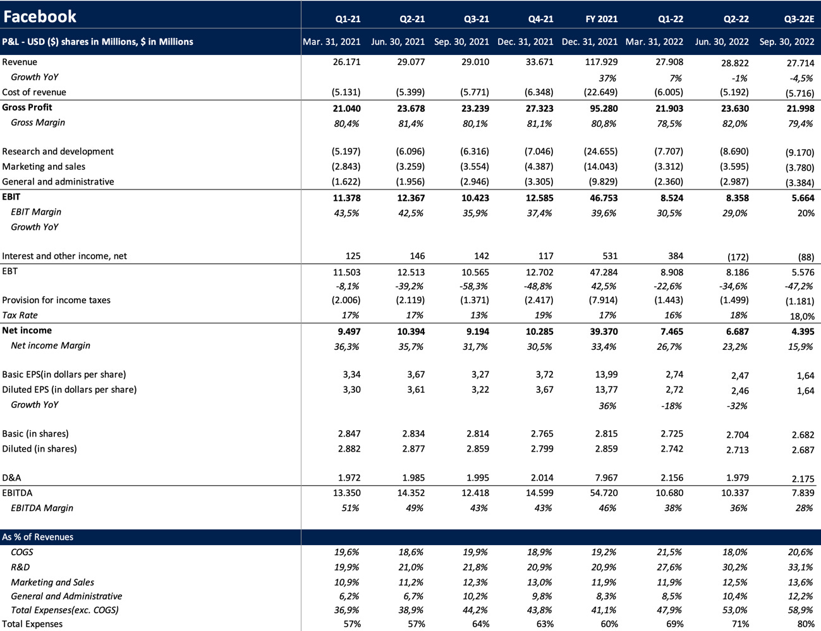Screen dimensions: 821x631
Task: Click the Basic EPS row label
Action: tap(64, 375)
